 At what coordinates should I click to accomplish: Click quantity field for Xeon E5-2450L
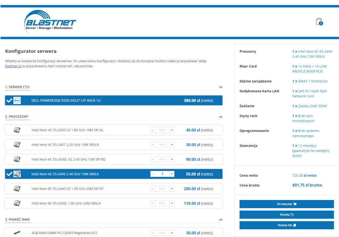162,203
